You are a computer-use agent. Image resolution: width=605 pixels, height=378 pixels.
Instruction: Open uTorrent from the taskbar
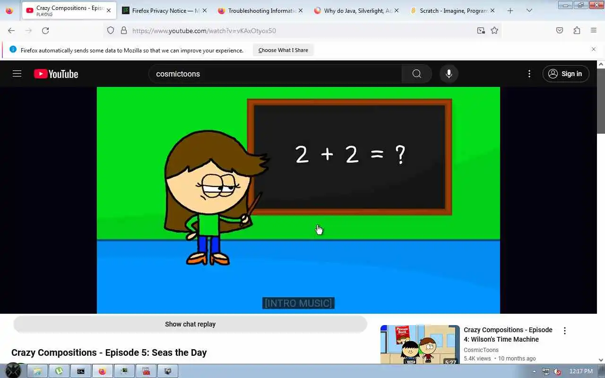coord(59,371)
